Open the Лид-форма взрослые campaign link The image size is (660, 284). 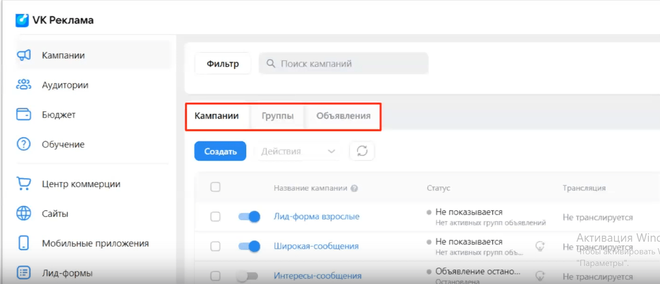[317, 216]
